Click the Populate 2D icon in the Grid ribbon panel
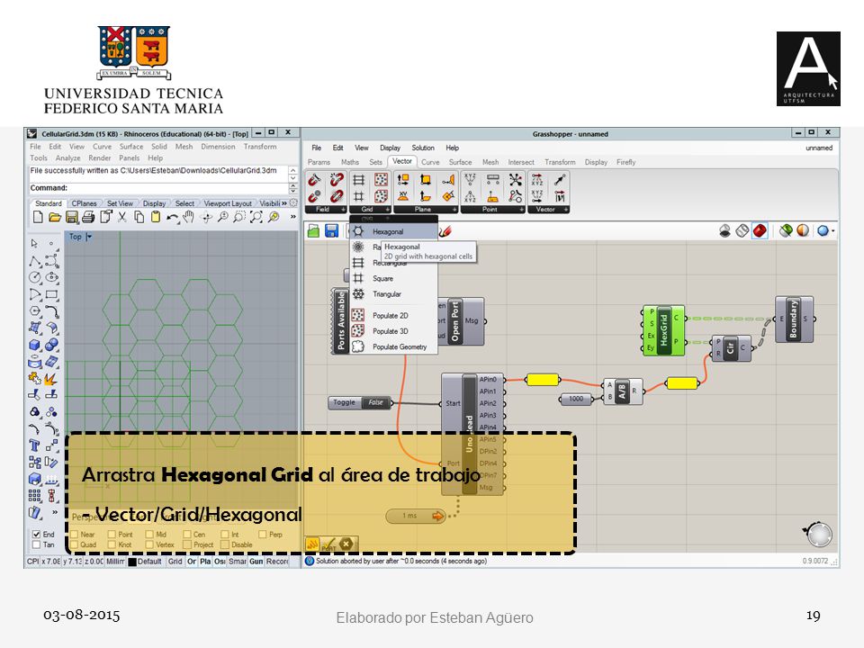 pos(381,180)
